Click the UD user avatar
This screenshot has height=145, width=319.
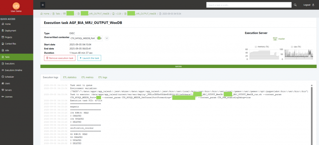point(16,6)
